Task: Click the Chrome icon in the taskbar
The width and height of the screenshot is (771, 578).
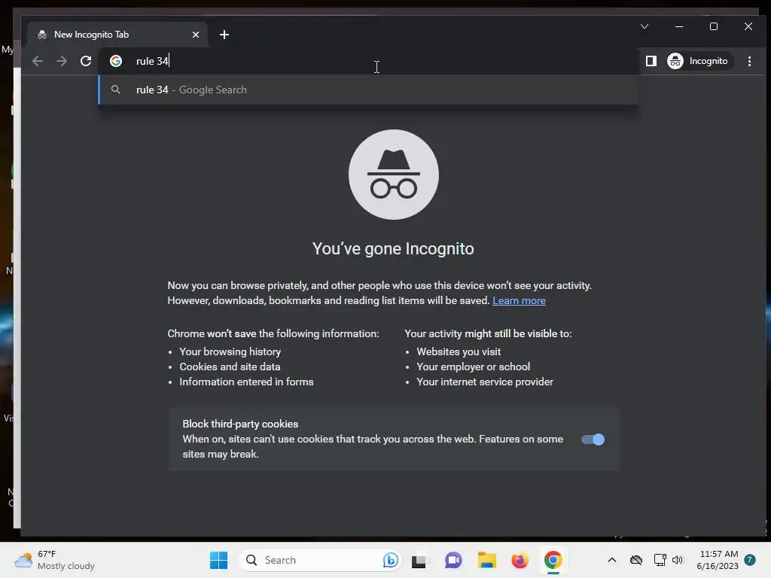Action: click(553, 560)
